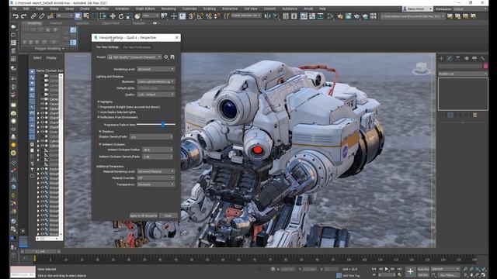497x279 pixels.
Task: Toggle the Highlights checkbox
Action: coord(99,102)
